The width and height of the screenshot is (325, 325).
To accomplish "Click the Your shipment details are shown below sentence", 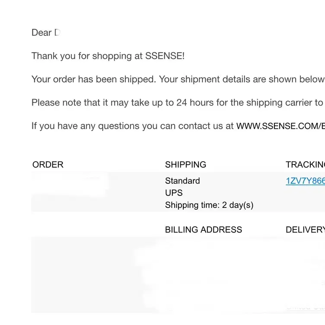I will pos(242,79).
